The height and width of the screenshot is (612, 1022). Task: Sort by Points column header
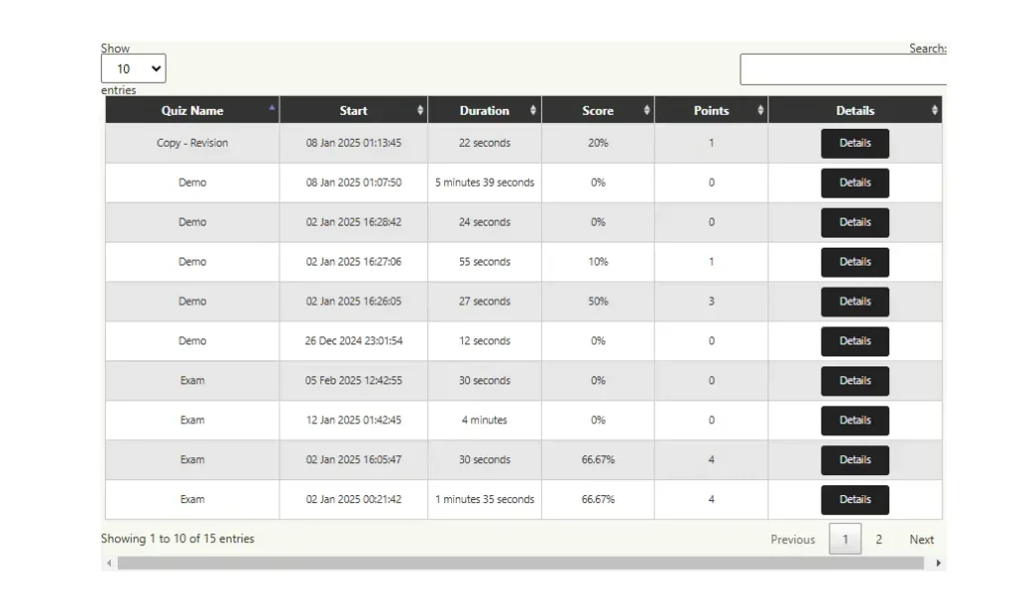[711, 110]
